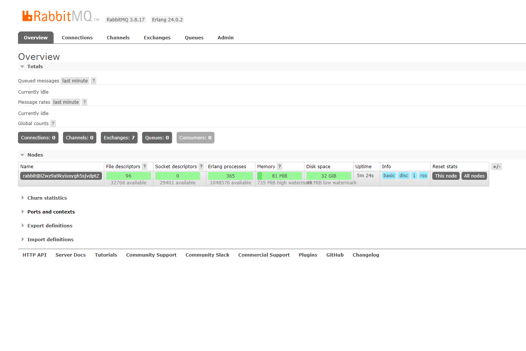This screenshot has height=351, width=526.
Task: Change Message rates last minute range
Action: (x=66, y=102)
